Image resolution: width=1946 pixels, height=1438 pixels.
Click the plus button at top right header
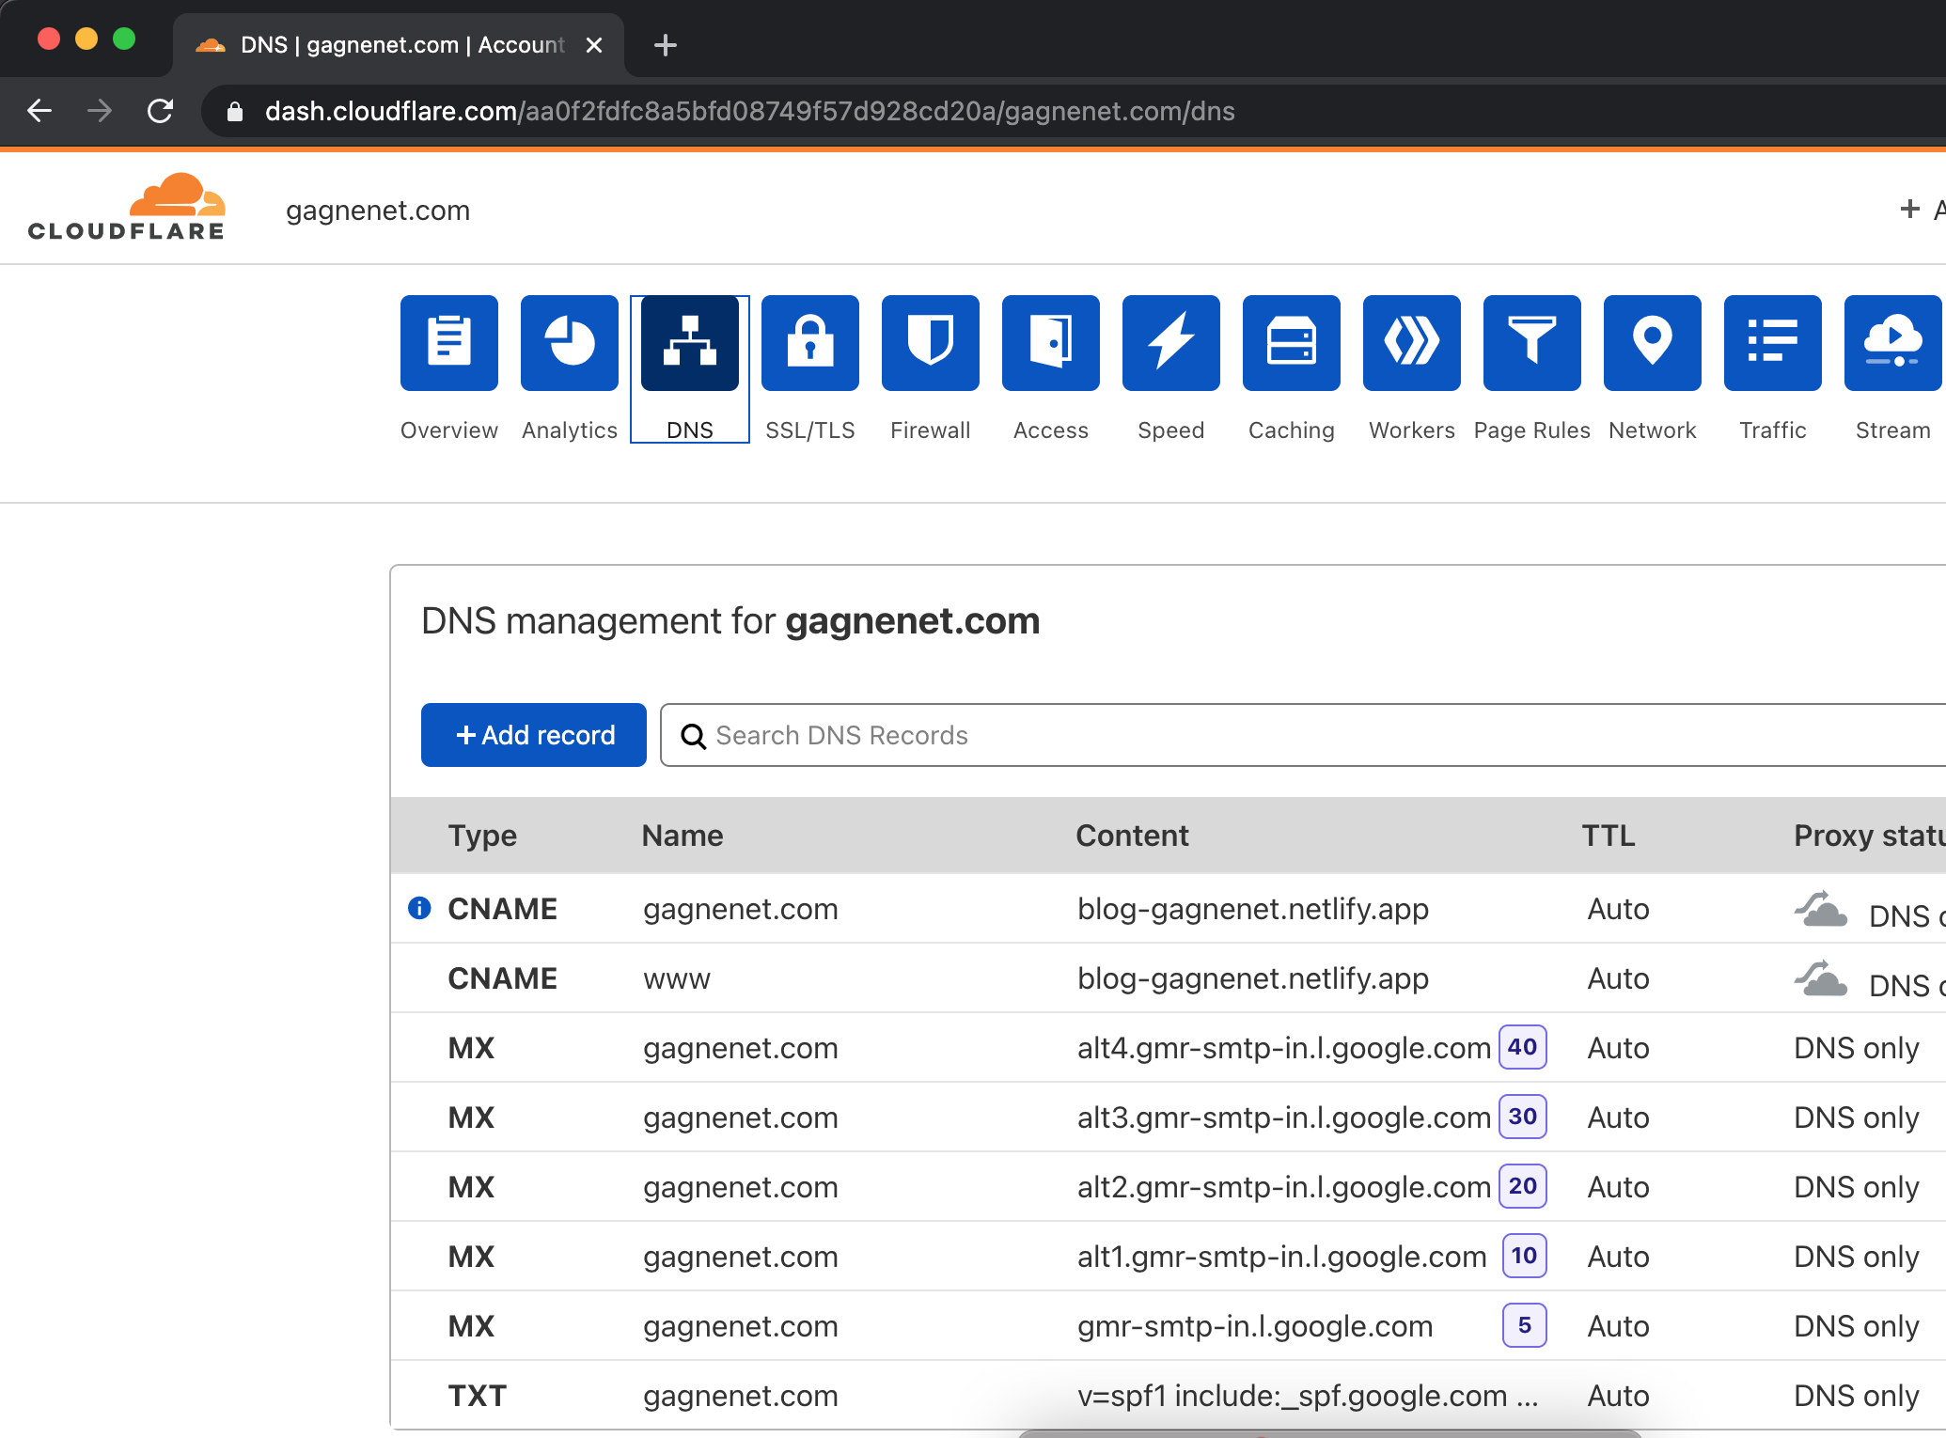[1910, 209]
